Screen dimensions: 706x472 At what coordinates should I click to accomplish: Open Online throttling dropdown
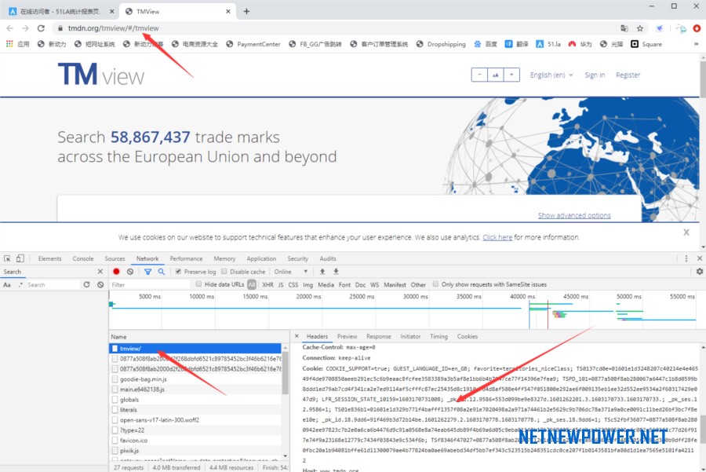(x=291, y=272)
